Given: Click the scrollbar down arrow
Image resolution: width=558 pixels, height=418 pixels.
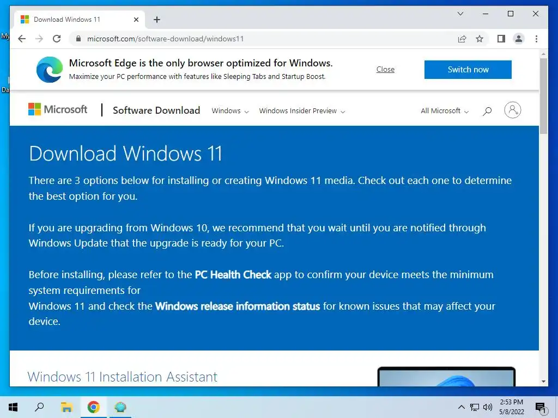Looking at the screenshot, I should (x=543, y=382).
